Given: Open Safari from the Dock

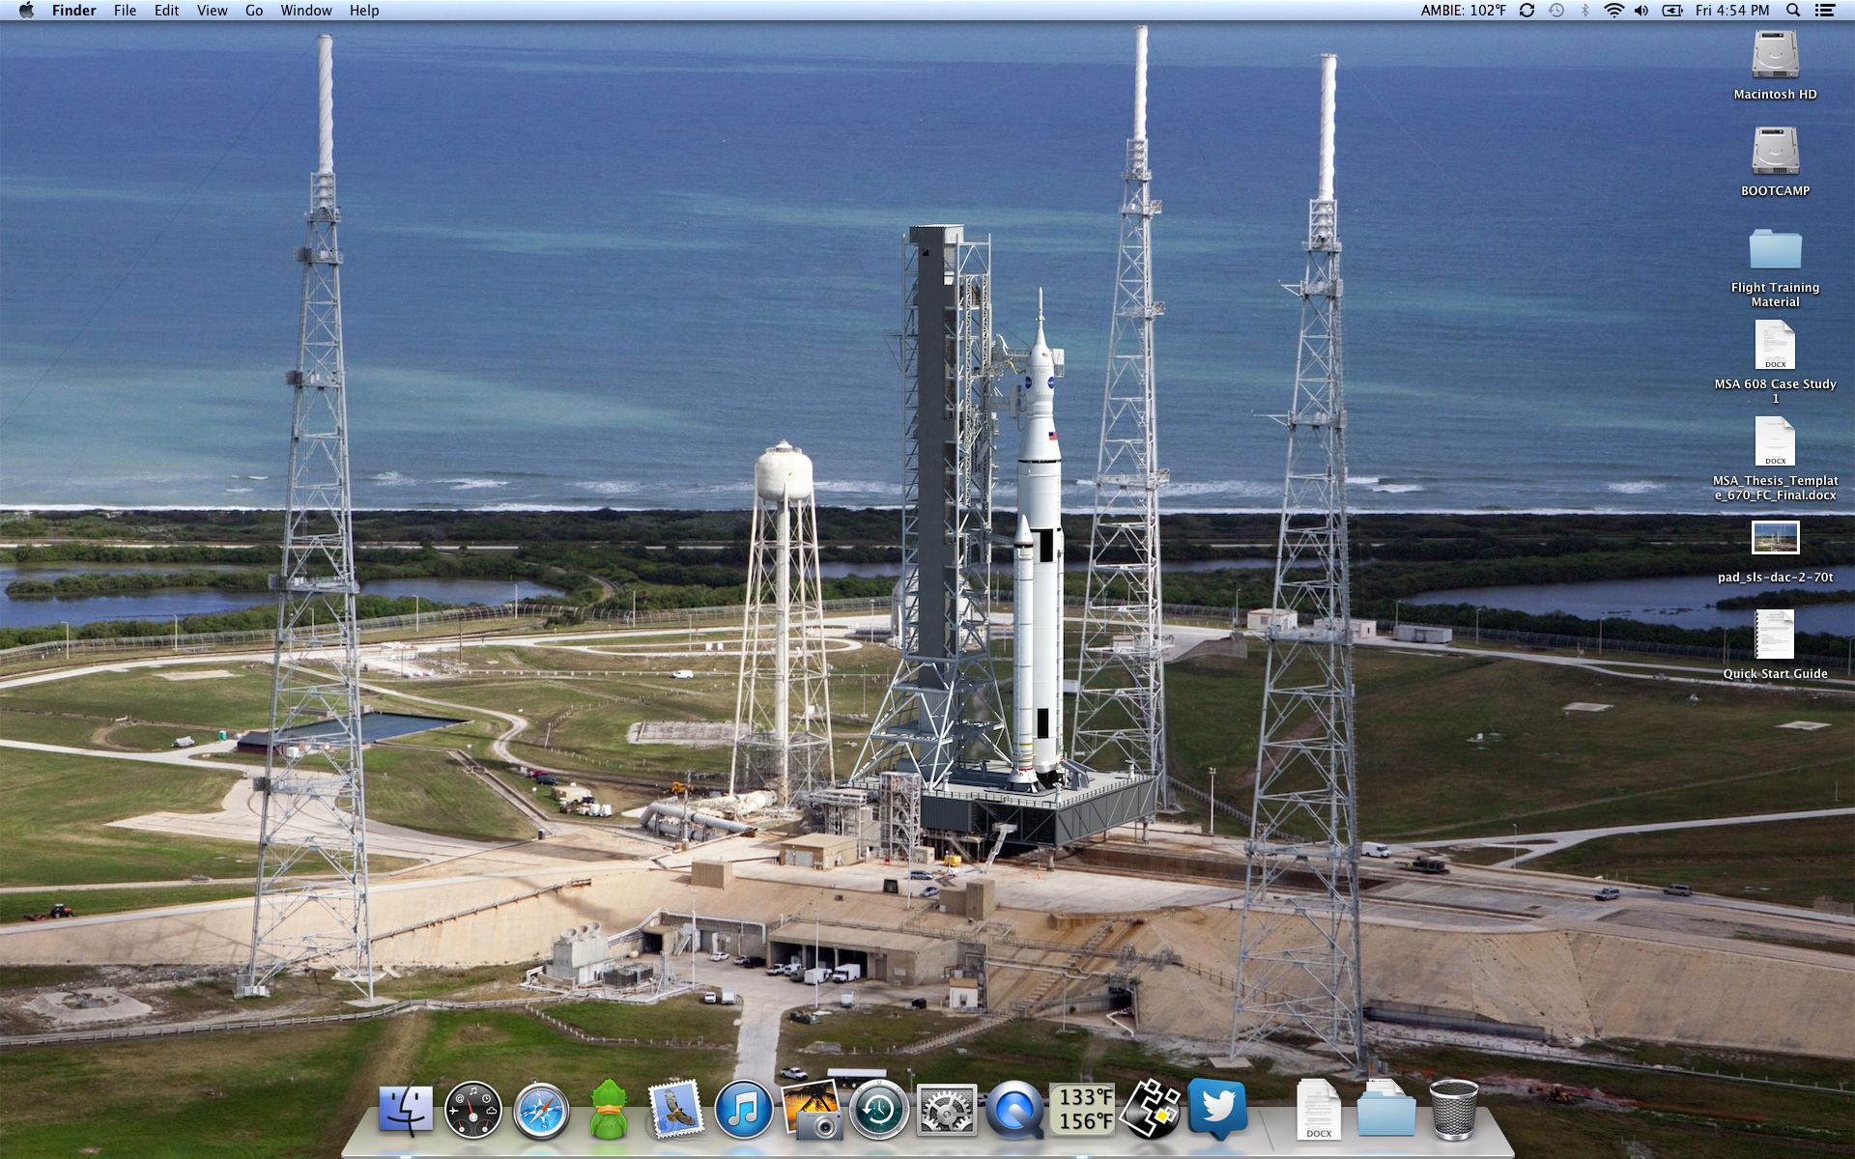Looking at the screenshot, I should pyautogui.click(x=540, y=1111).
